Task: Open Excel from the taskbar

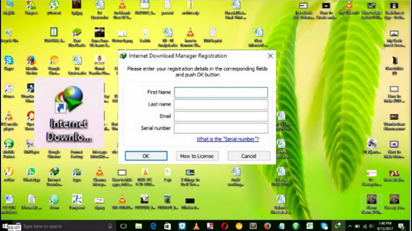Action: pyautogui.click(x=310, y=226)
